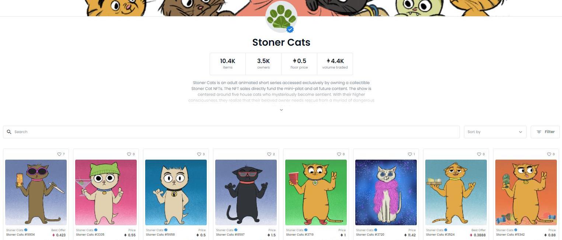Favorite Stoner Cats #5658 via heart
The image size is (562, 240).
coord(199,154)
